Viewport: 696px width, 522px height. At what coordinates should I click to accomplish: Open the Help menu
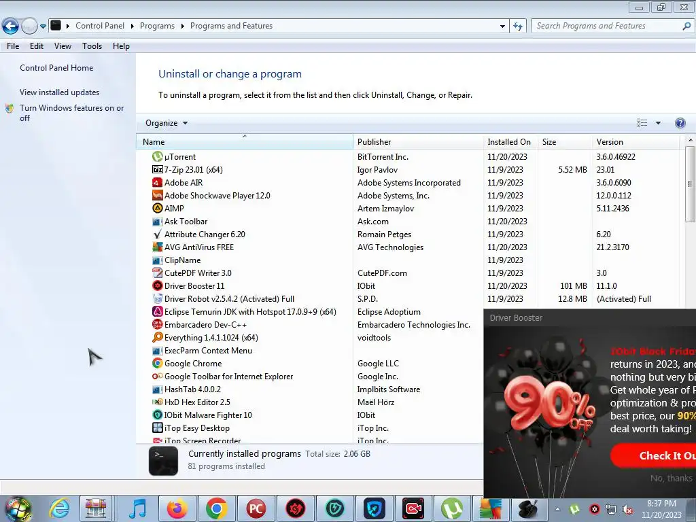click(x=121, y=46)
